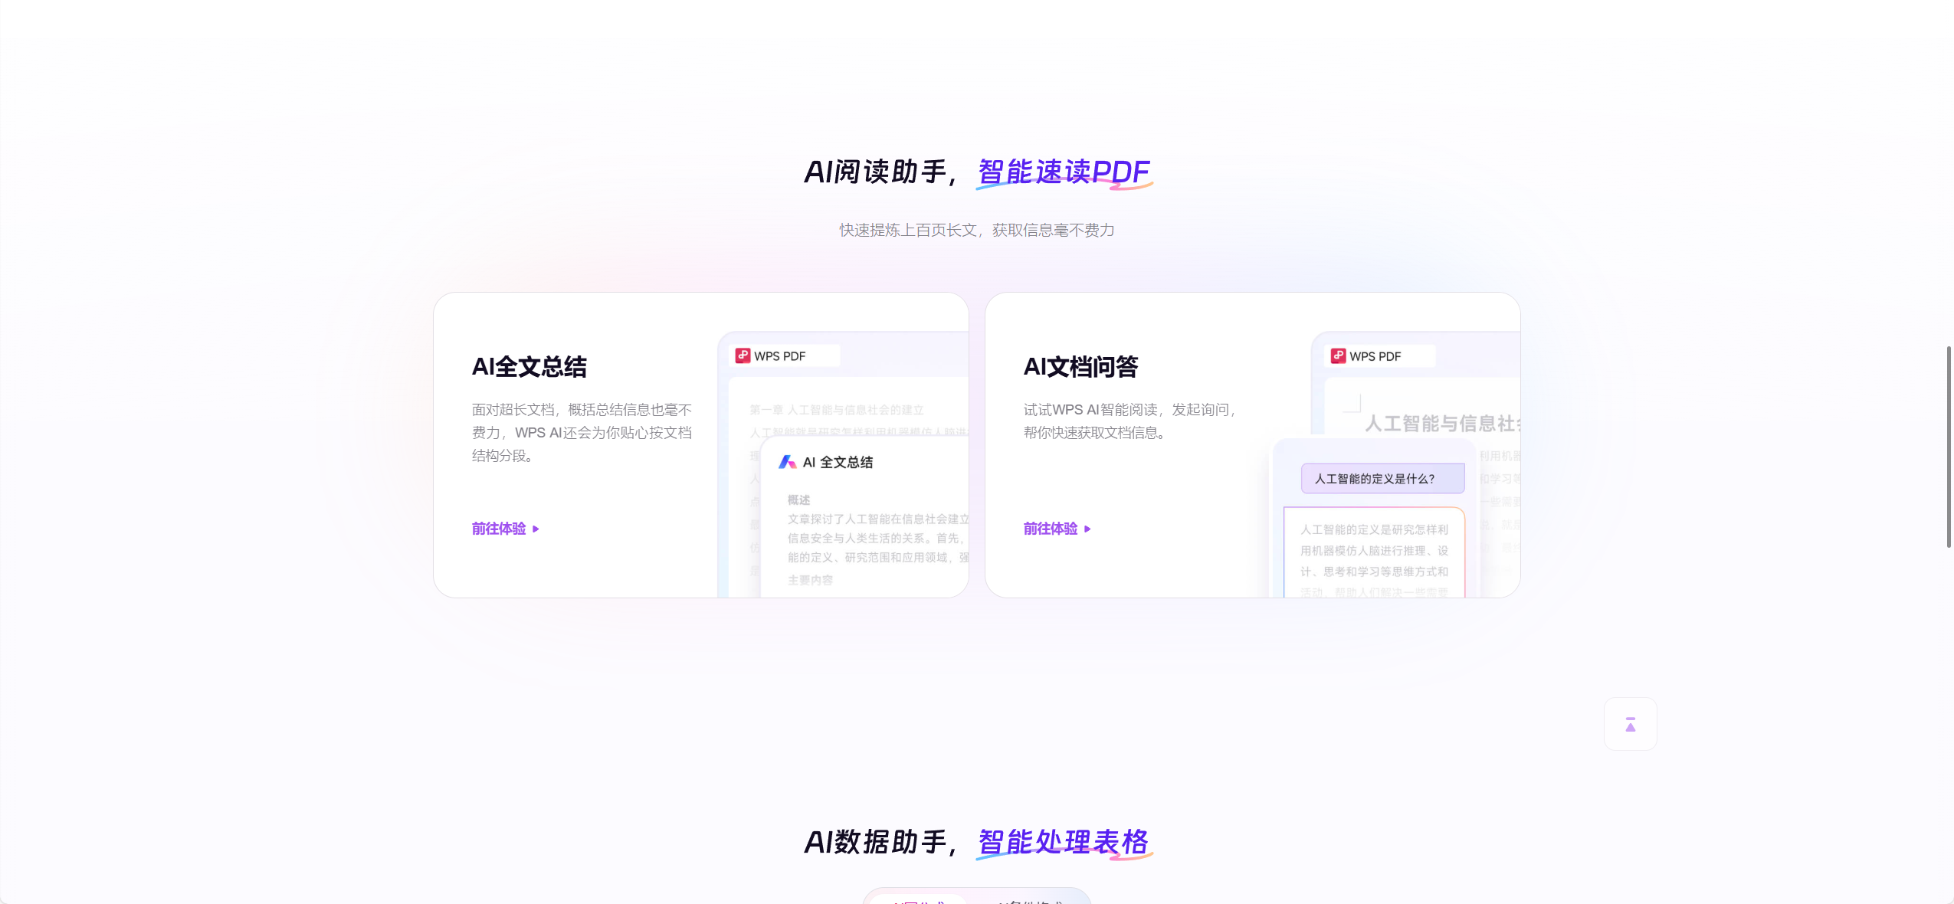Image resolution: width=1954 pixels, height=904 pixels.
Task: Click the heading AI阅读助手
Action: tap(879, 172)
